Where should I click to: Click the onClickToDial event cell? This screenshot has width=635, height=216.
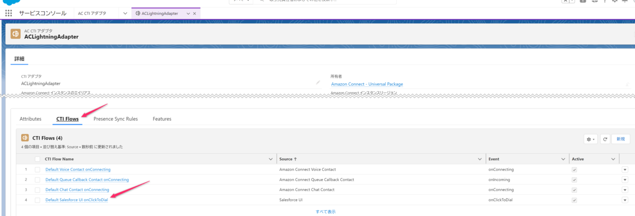coord(501,200)
